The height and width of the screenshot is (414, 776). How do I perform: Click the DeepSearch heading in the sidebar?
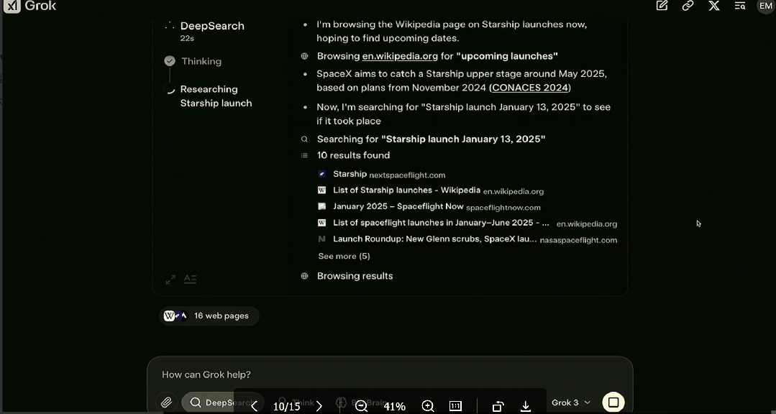coord(212,26)
